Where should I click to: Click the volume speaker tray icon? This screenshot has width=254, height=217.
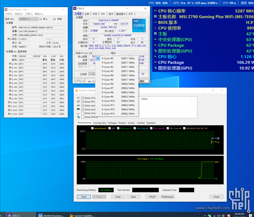point(219,215)
